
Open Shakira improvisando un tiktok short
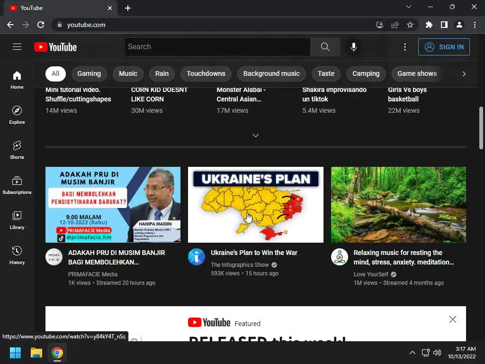pos(334,94)
